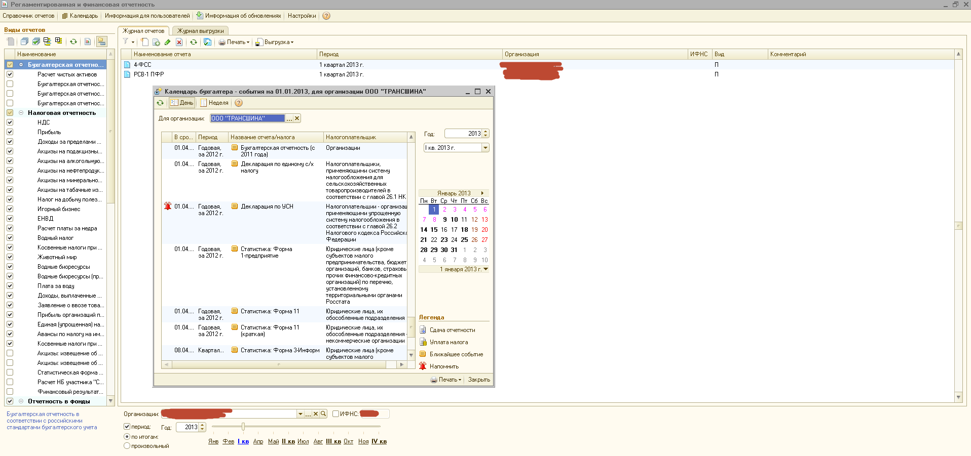The width and height of the screenshot is (971, 456).
Task: Select the II кв period link
Action: tap(288, 441)
